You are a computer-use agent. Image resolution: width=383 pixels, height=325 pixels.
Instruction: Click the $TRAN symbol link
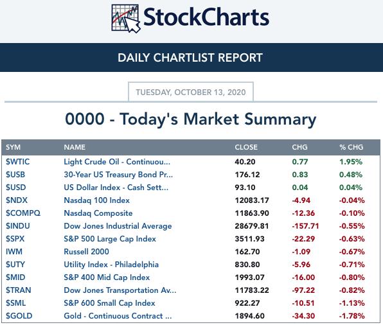pos(19,290)
